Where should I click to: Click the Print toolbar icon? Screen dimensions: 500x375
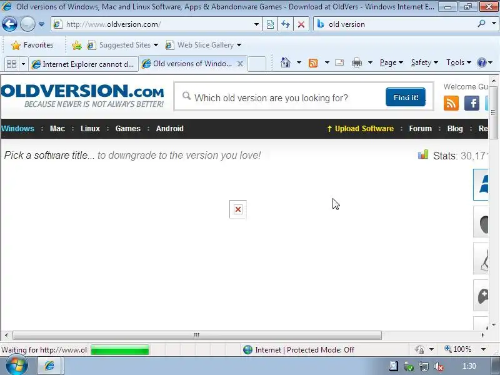tap(356, 62)
